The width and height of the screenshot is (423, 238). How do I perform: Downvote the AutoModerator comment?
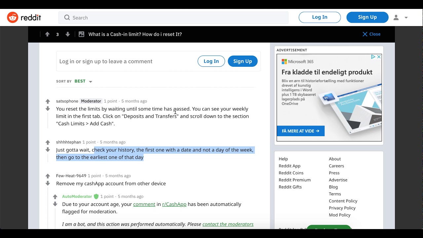pos(55,204)
